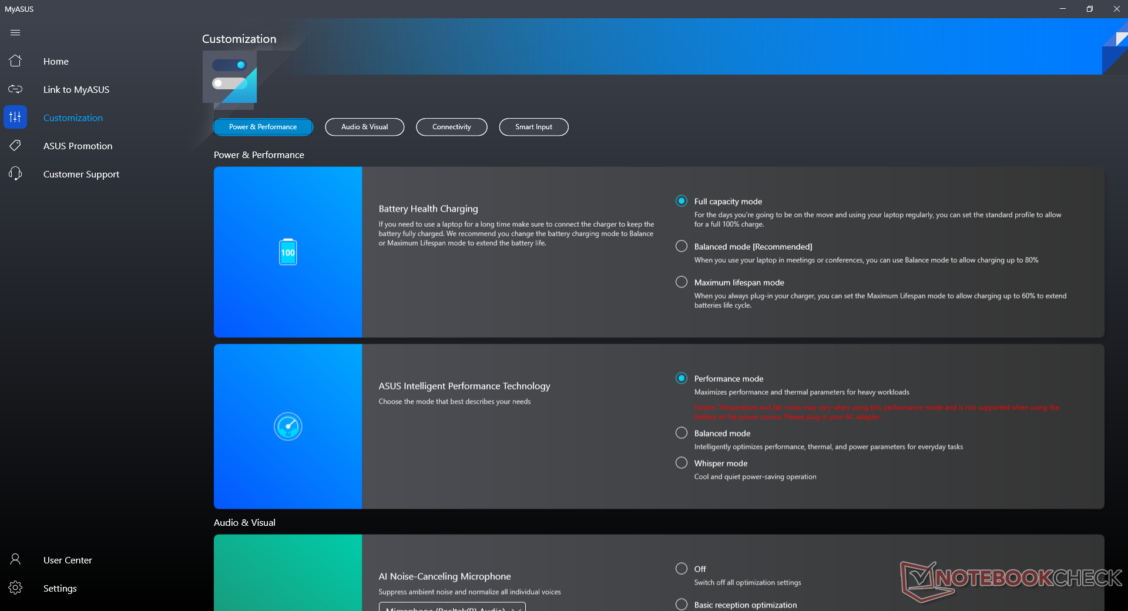Open the hamburger navigation menu
Screen dimensions: 1128x611
coord(15,33)
